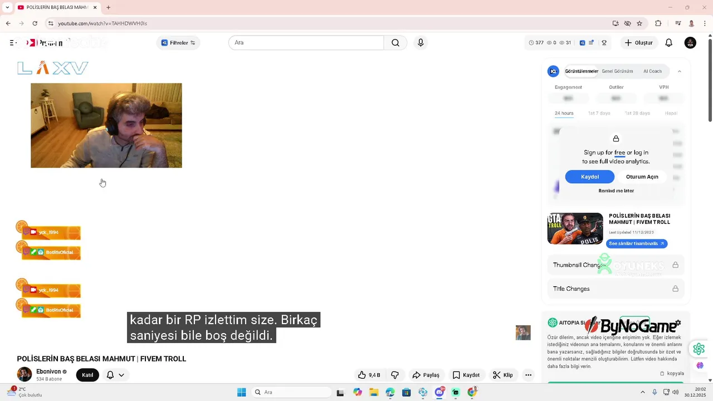Bookmark this page with the star
The height and width of the screenshot is (401, 713).
(x=639, y=23)
